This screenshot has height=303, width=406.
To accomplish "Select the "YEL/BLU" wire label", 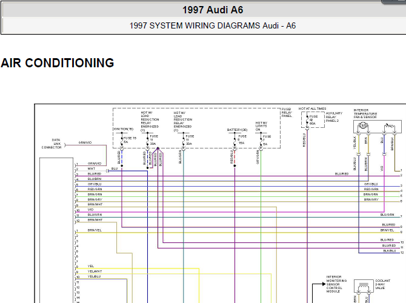I will point(95,276).
